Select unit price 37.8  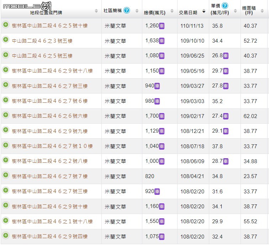pos(217,146)
